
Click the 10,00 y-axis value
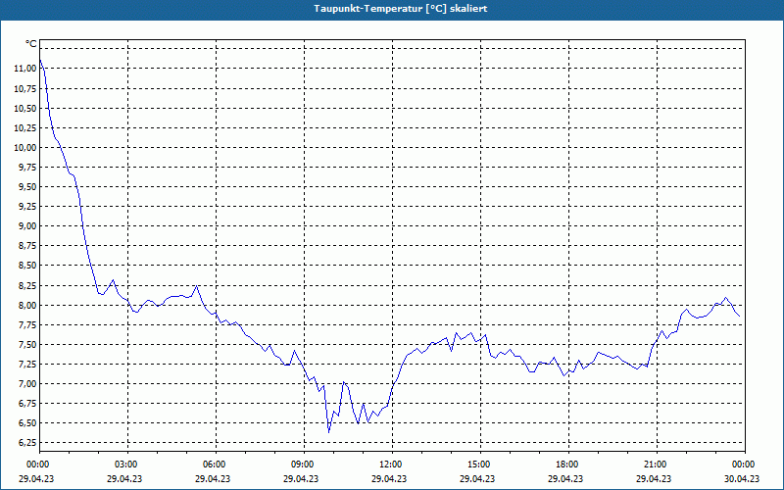click(x=25, y=148)
